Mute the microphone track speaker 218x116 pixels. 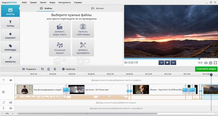11,108
